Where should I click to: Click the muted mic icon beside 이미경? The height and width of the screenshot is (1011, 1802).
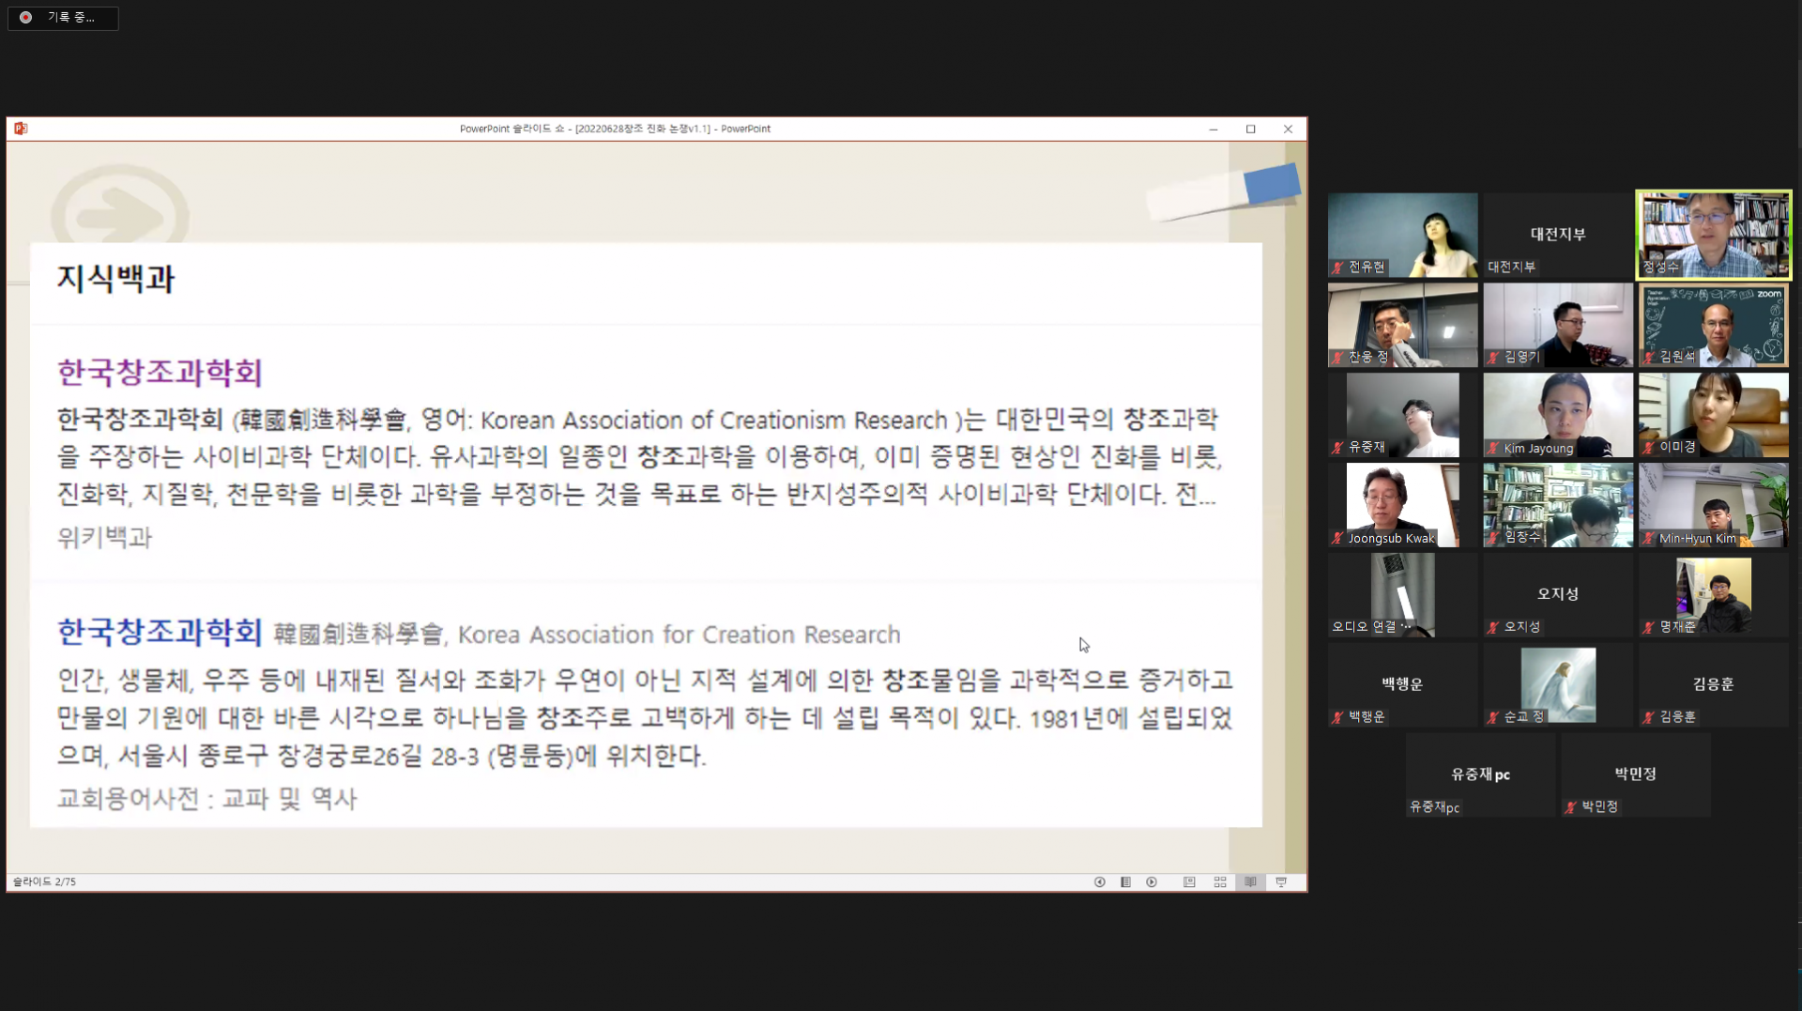tap(1649, 448)
